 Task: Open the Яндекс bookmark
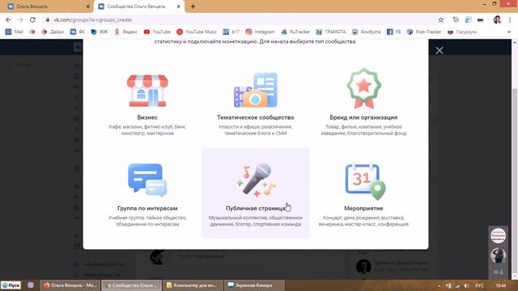pos(126,32)
